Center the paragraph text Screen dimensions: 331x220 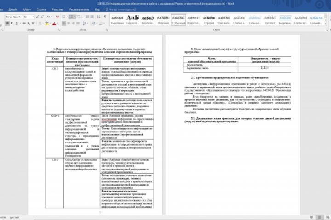pos(68,23)
